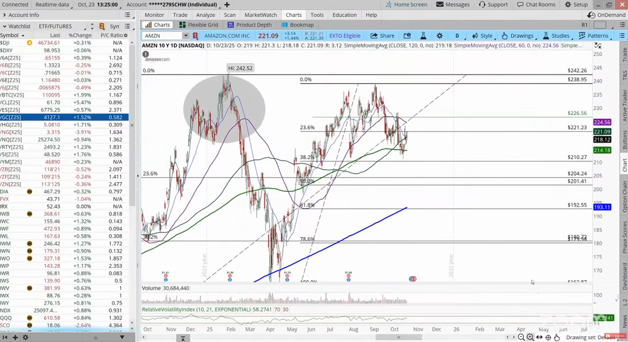The image size is (628, 342).
Task: Click the plus icon next to Account
Action: [x=227, y=5]
